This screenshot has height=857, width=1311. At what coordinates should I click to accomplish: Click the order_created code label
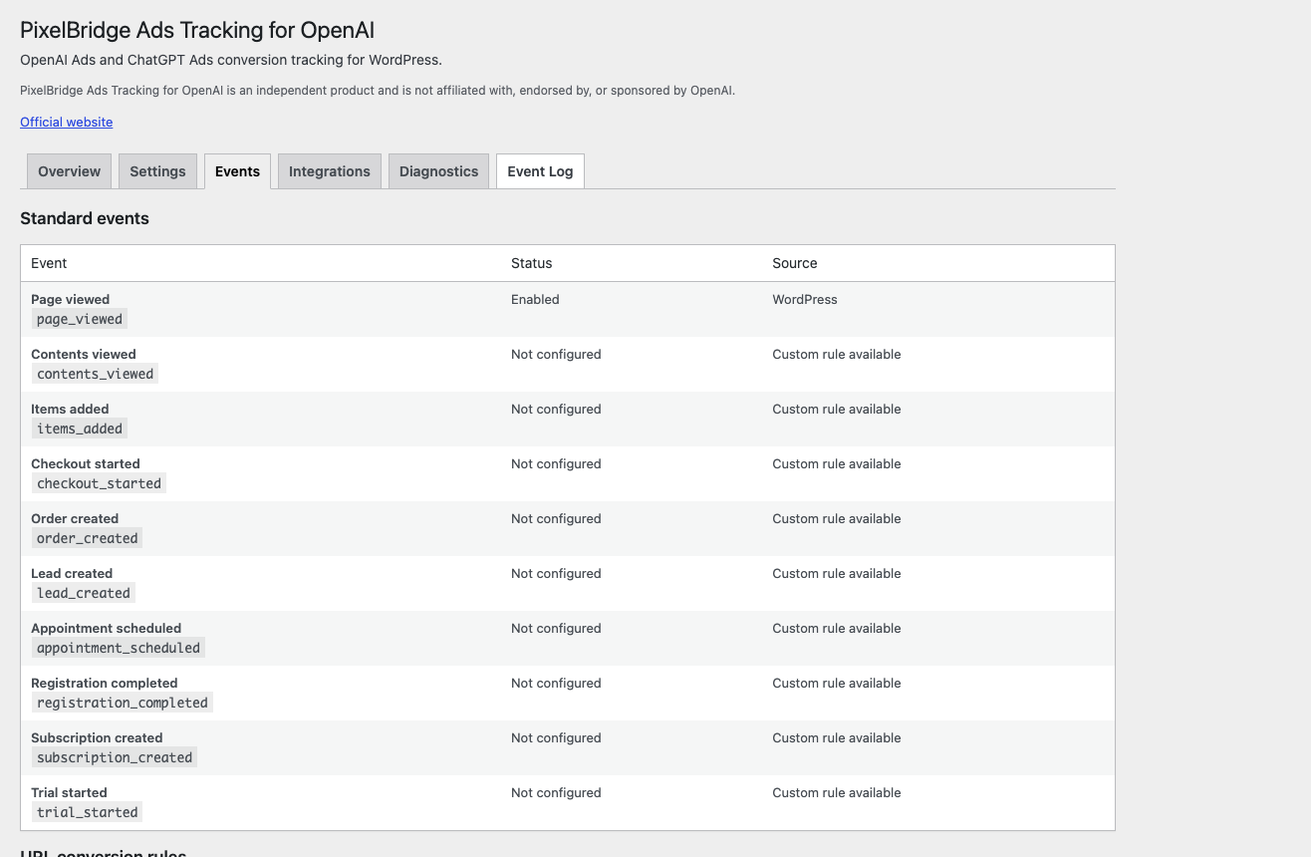tap(88, 538)
